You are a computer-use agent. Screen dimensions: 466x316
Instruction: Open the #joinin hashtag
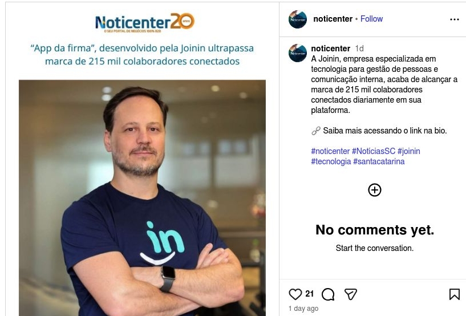[x=408, y=151]
